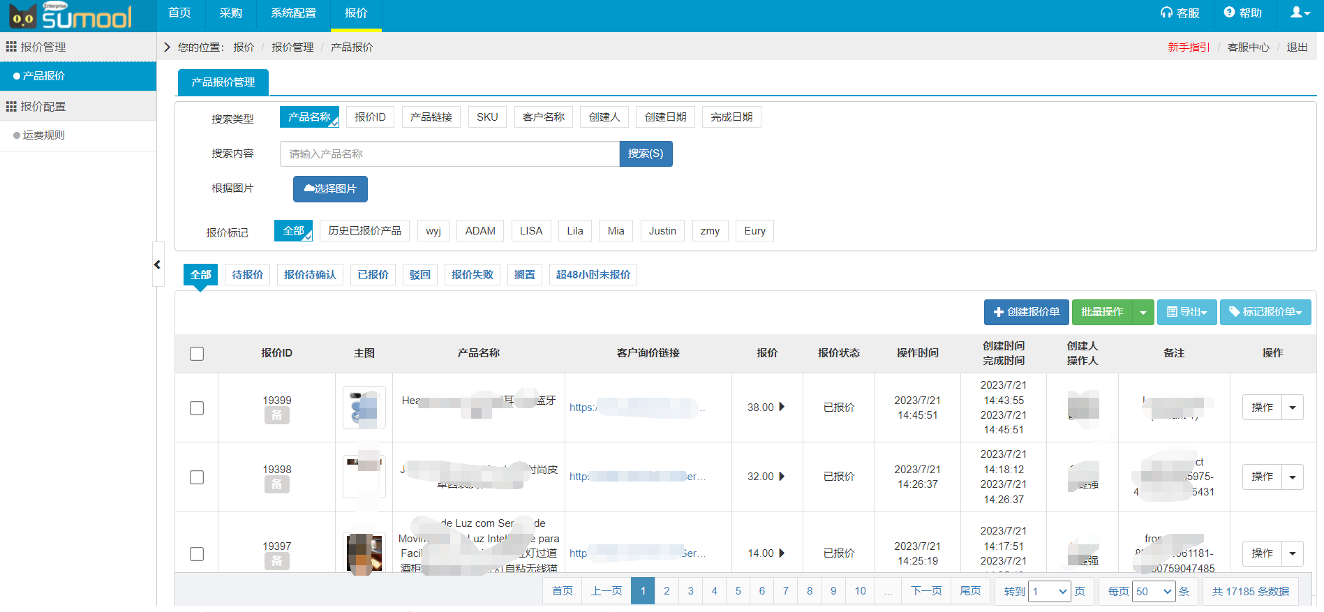Expand price arrow next to 38.00

782,407
